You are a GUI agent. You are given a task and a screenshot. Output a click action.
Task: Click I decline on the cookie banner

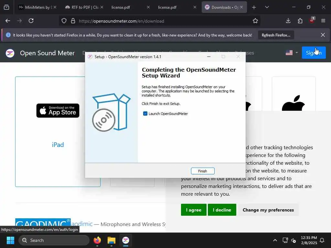tap(222, 210)
